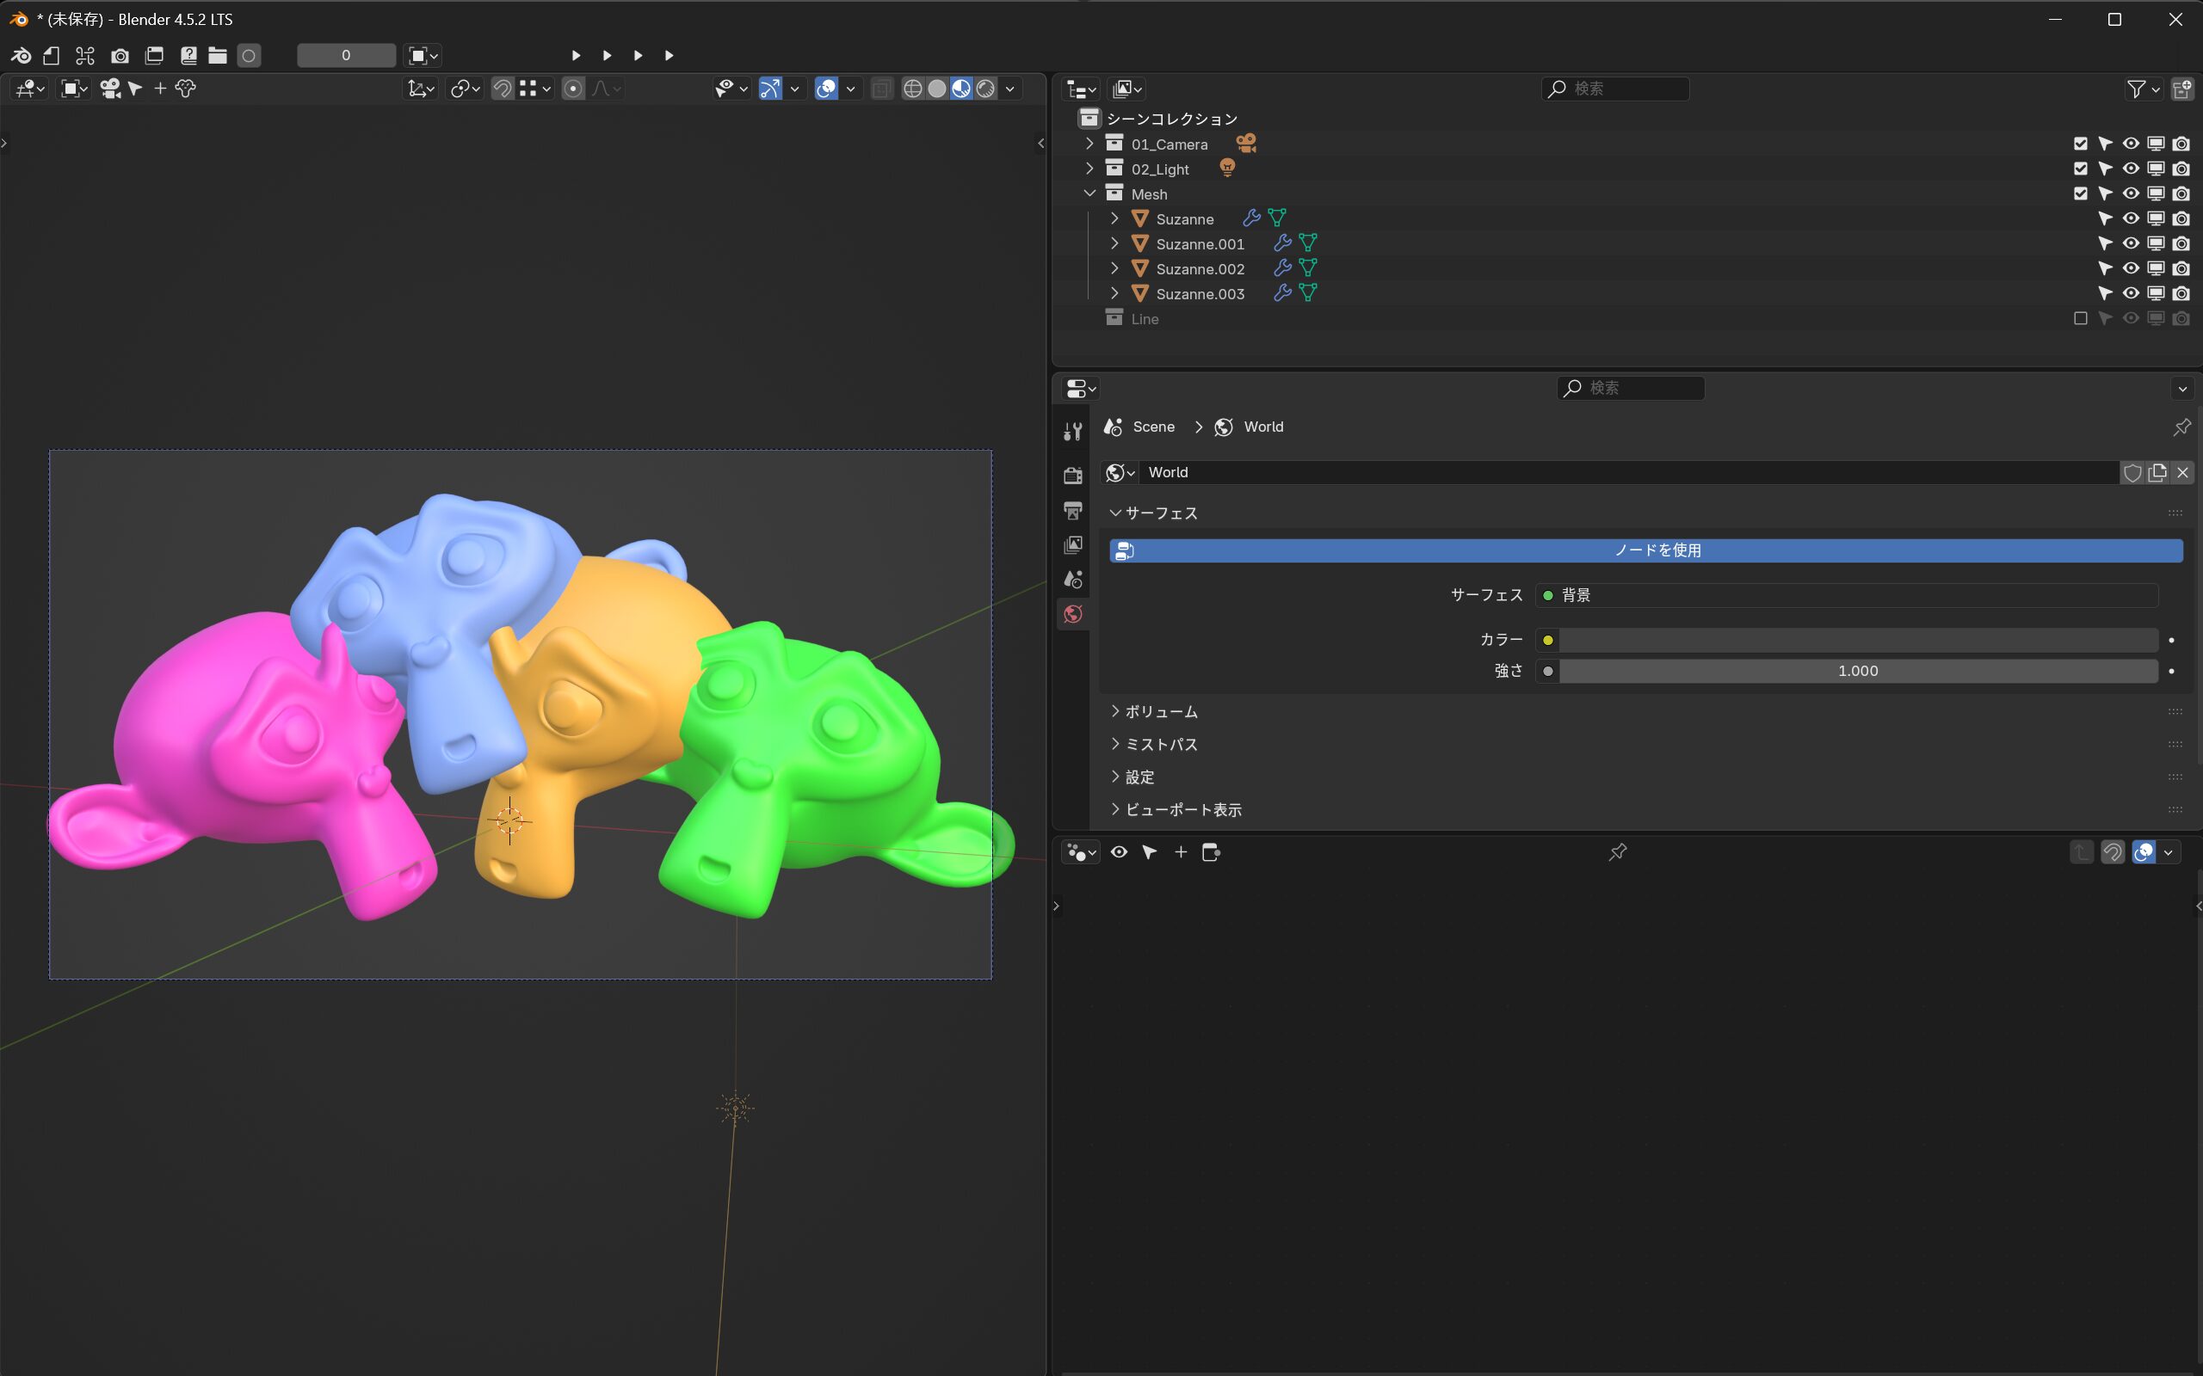Open the Render properties tab

1073,475
